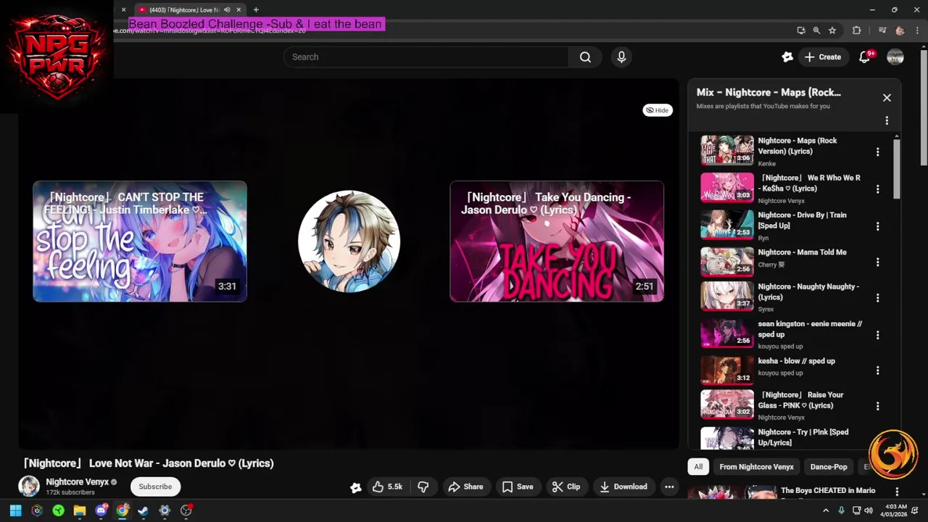Open options for Mama Told Me row
Image resolution: width=928 pixels, height=522 pixels.
coord(877,262)
